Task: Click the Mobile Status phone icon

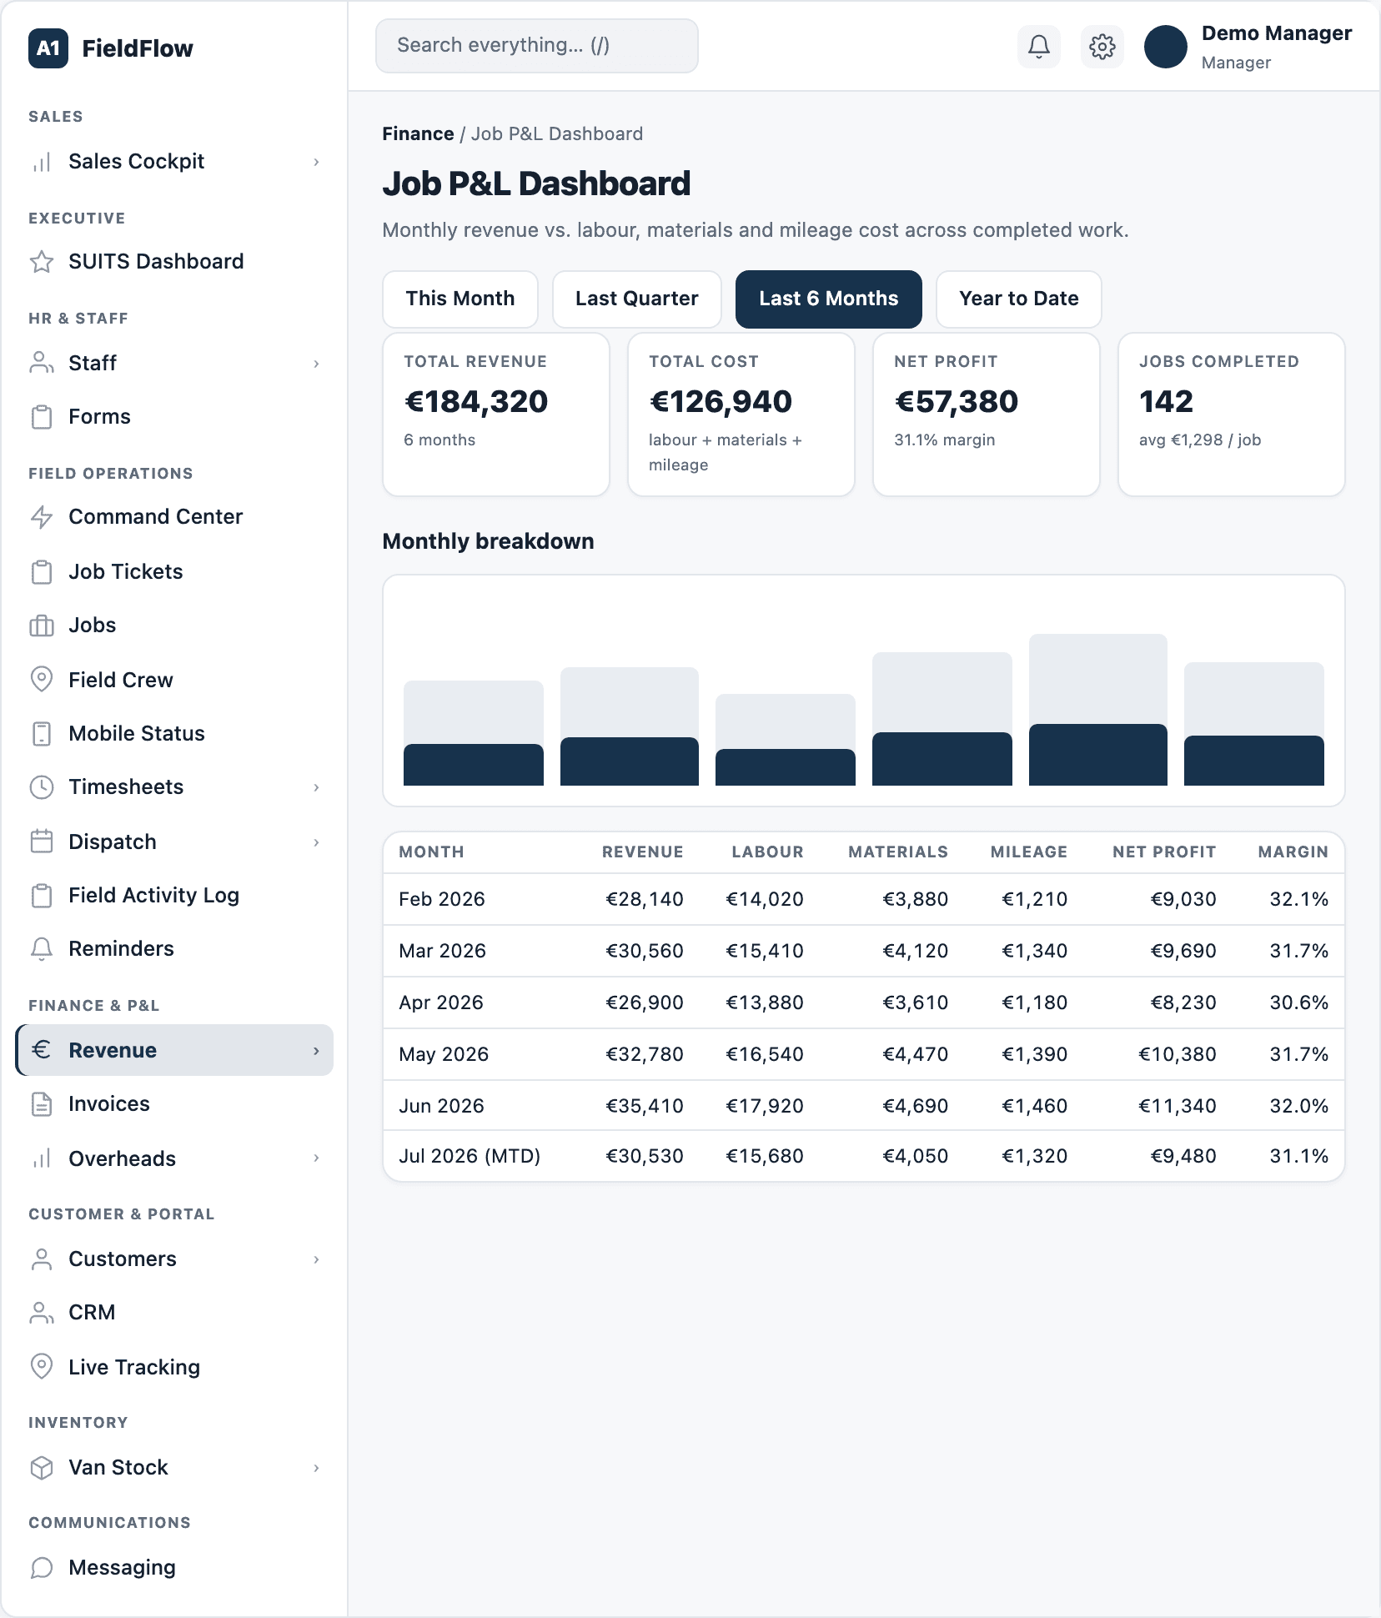Action: [42, 734]
